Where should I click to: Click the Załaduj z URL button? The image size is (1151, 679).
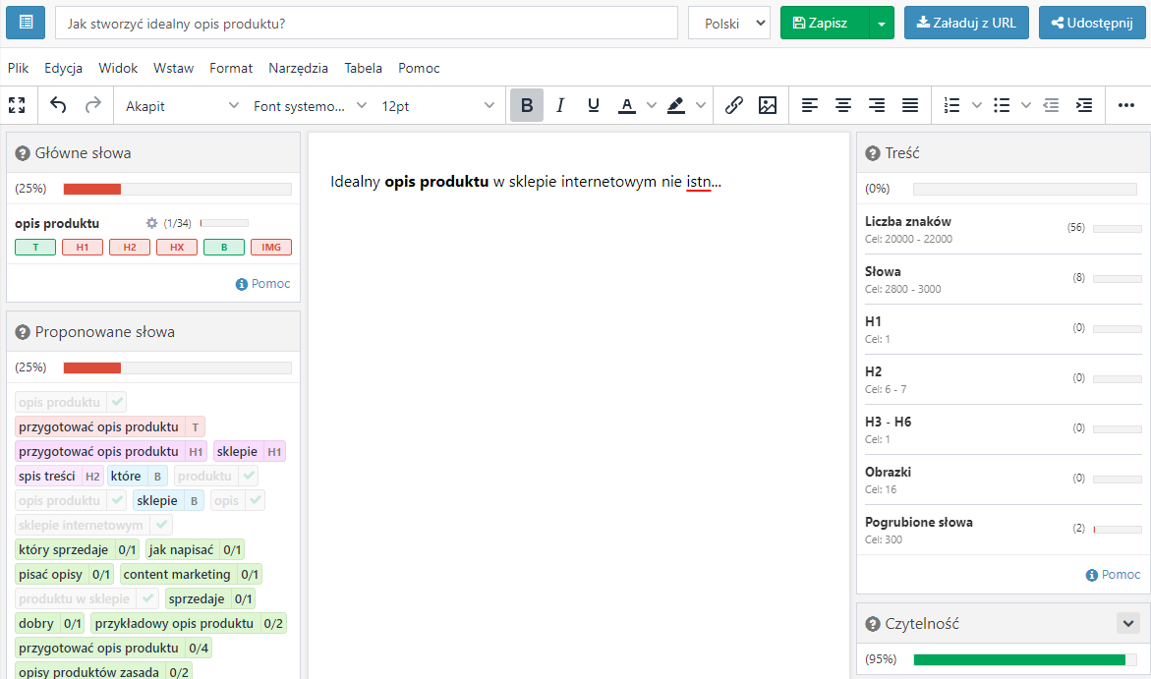(966, 23)
